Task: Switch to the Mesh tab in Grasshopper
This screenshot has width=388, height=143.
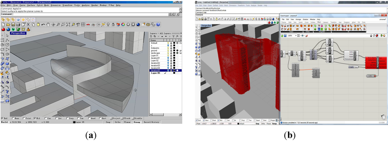Action: 319,22
